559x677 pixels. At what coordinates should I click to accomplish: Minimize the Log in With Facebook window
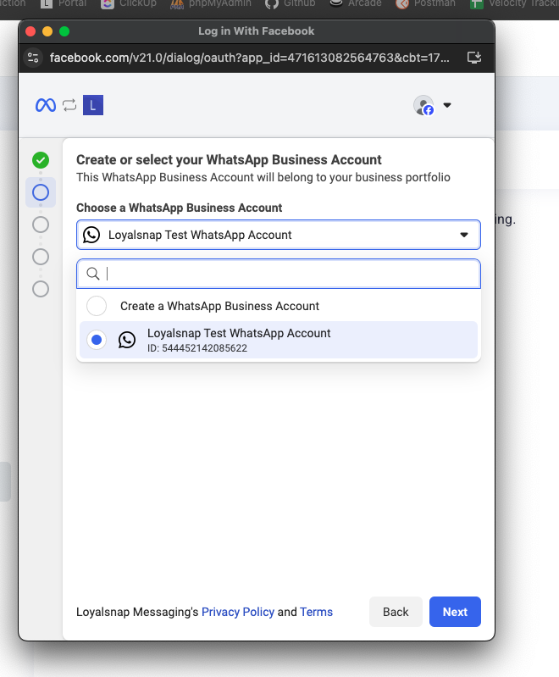point(47,31)
